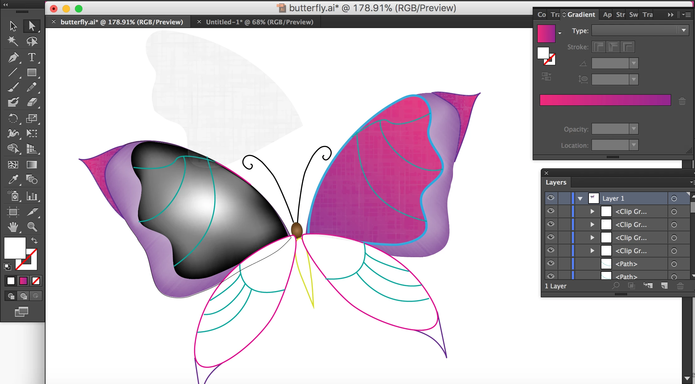Image resolution: width=695 pixels, height=384 pixels.
Task: Open the Sw swatches panel tab
Action: 633,15
